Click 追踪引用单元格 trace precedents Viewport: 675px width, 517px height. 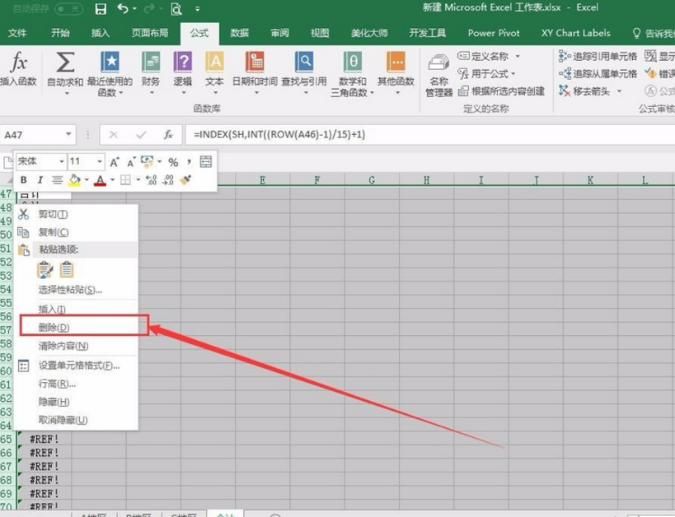tap(598, 56)
